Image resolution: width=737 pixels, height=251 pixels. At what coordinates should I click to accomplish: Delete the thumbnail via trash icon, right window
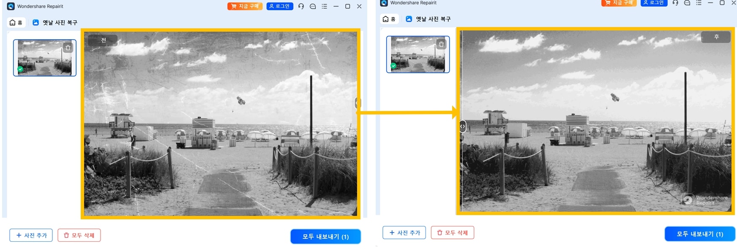441,44
